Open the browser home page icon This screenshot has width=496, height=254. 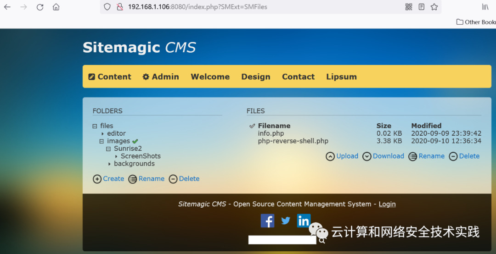point(56,7)
